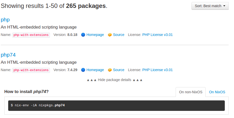Click the nix-env install command box
Viewport: 234px width, 118px height.
tap(116, 105)
